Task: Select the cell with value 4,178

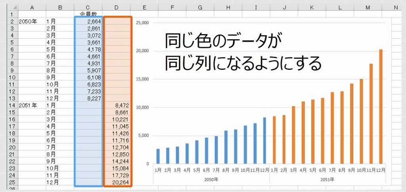Action: 88,49
